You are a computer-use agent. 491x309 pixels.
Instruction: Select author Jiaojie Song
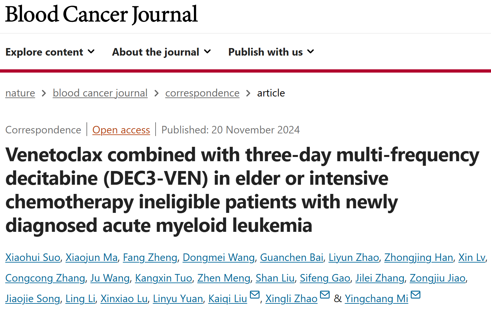click(33, 299)
